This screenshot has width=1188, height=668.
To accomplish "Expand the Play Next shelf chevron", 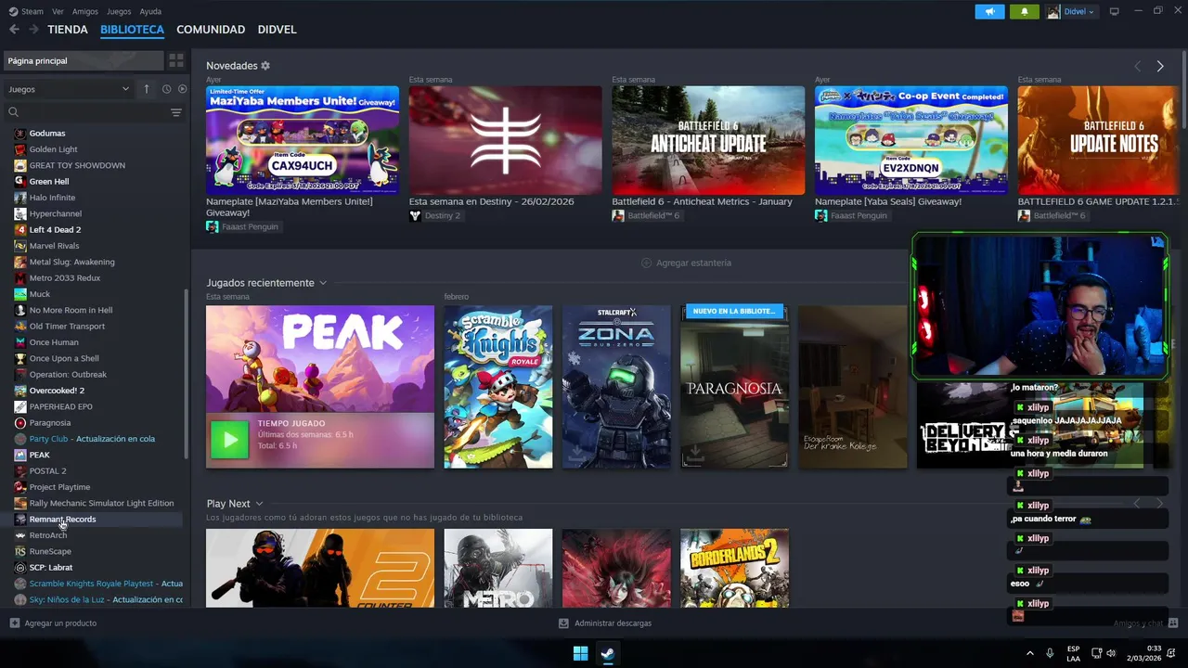I will pos(259,504).
